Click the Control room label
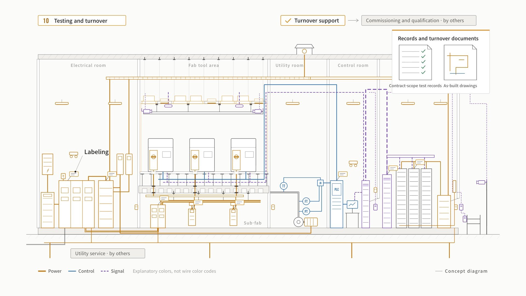526x296 pixels. 353,66
